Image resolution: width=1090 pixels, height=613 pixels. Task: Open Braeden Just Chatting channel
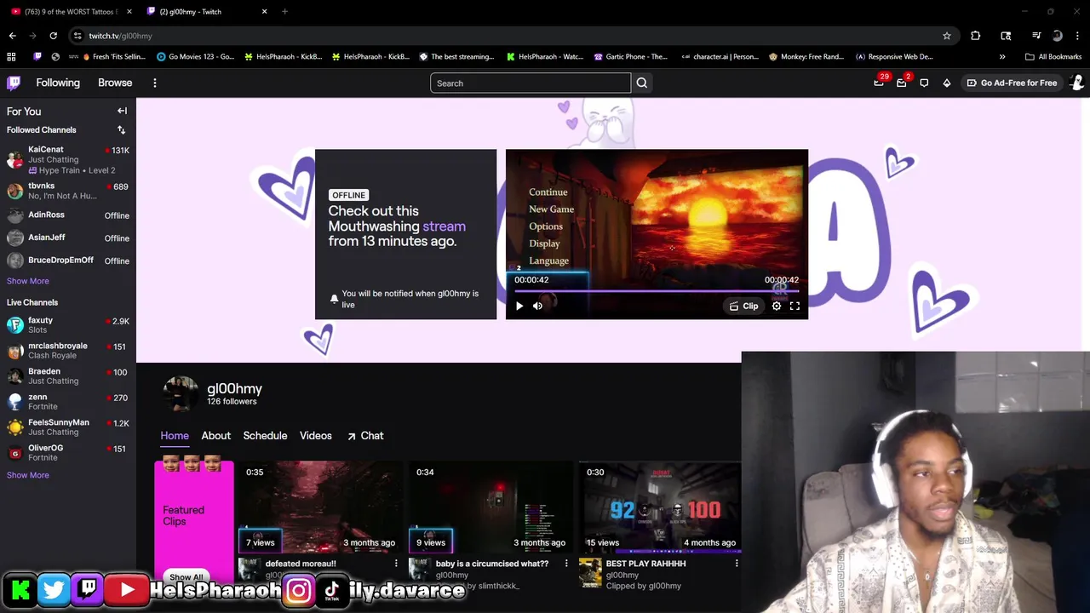(68, 375)
